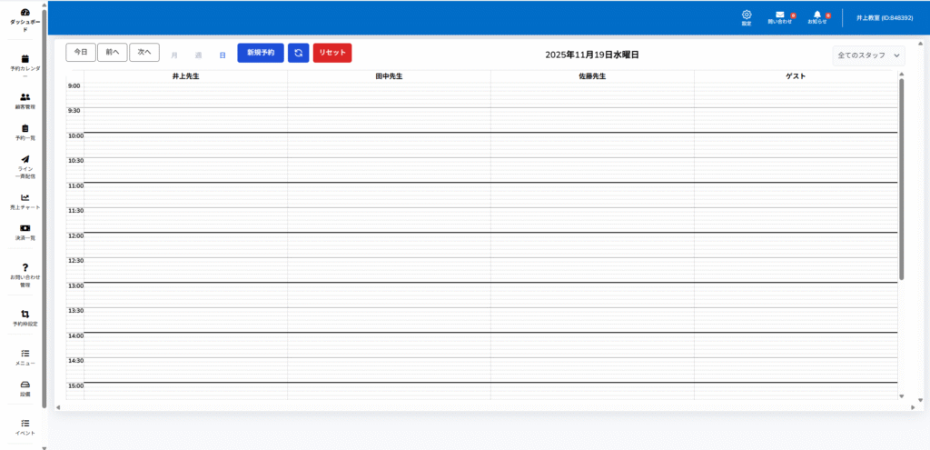The image size is (930, 450).
Task: Open 決済一覧 payment list
Action: click(25, 228)
